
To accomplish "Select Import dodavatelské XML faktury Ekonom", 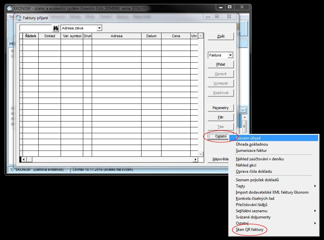I will (274, 192).
